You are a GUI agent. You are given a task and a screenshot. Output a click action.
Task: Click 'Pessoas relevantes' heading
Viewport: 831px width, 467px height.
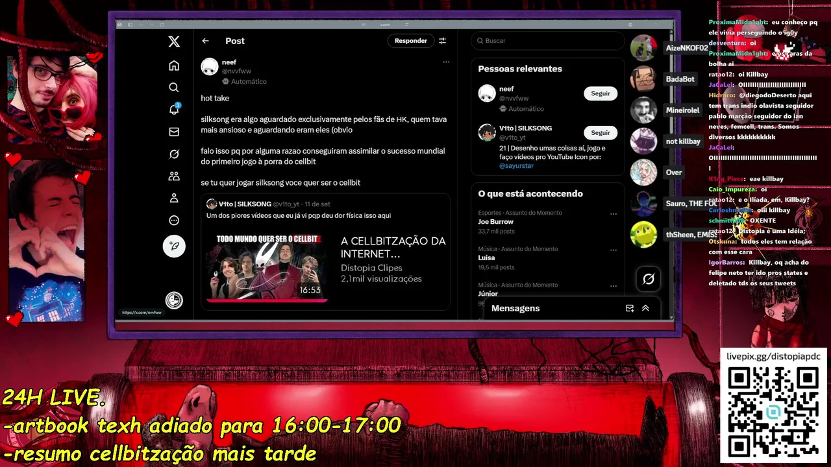[x=520, y=69]
